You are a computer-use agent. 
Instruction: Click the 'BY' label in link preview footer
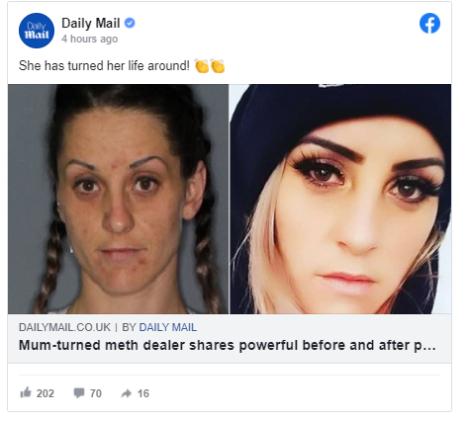(129, 327)
